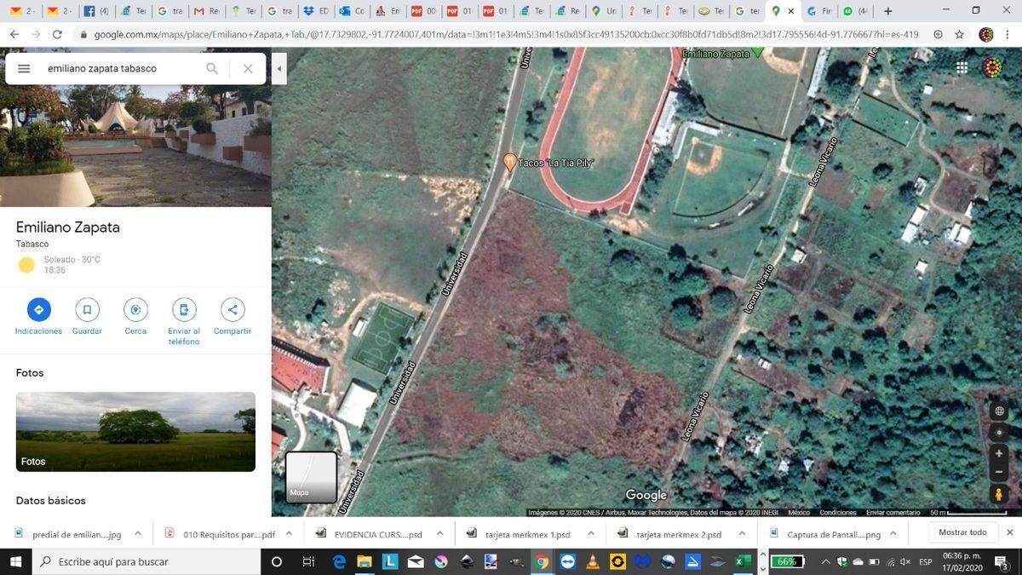Expand Captura de Pantall....png download options

tap(893, 534)
